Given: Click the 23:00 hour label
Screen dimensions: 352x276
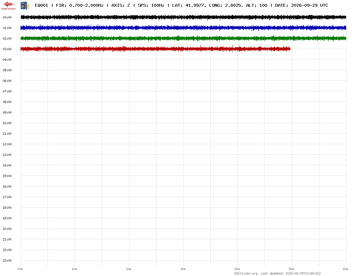Looking at the screenshot, I should (x=7, y=260).
